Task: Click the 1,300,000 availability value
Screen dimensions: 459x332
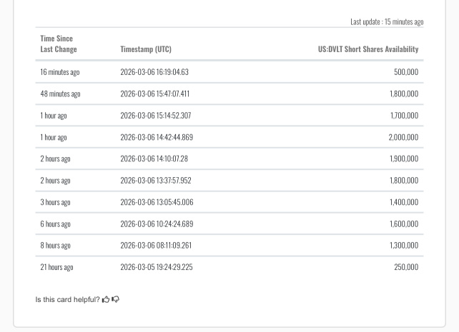Action: point(404,245)
